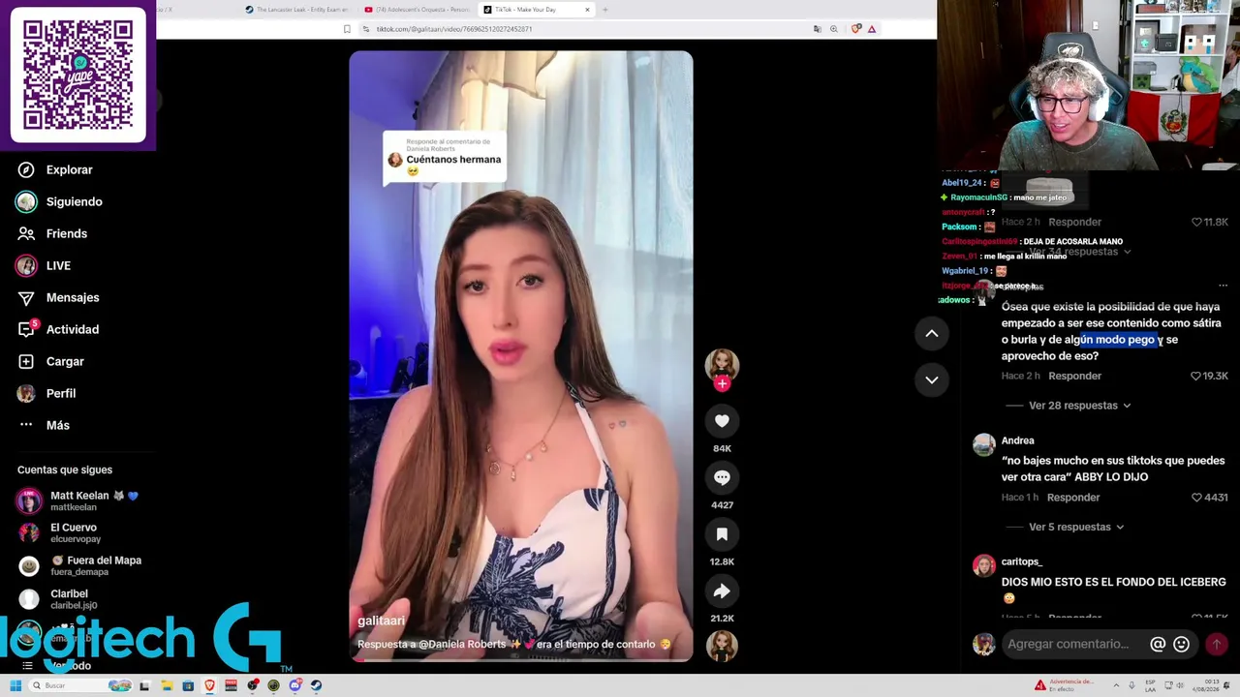
Task: Switch to The Lancaster Leak browser tab
Action: pos(295,10)
